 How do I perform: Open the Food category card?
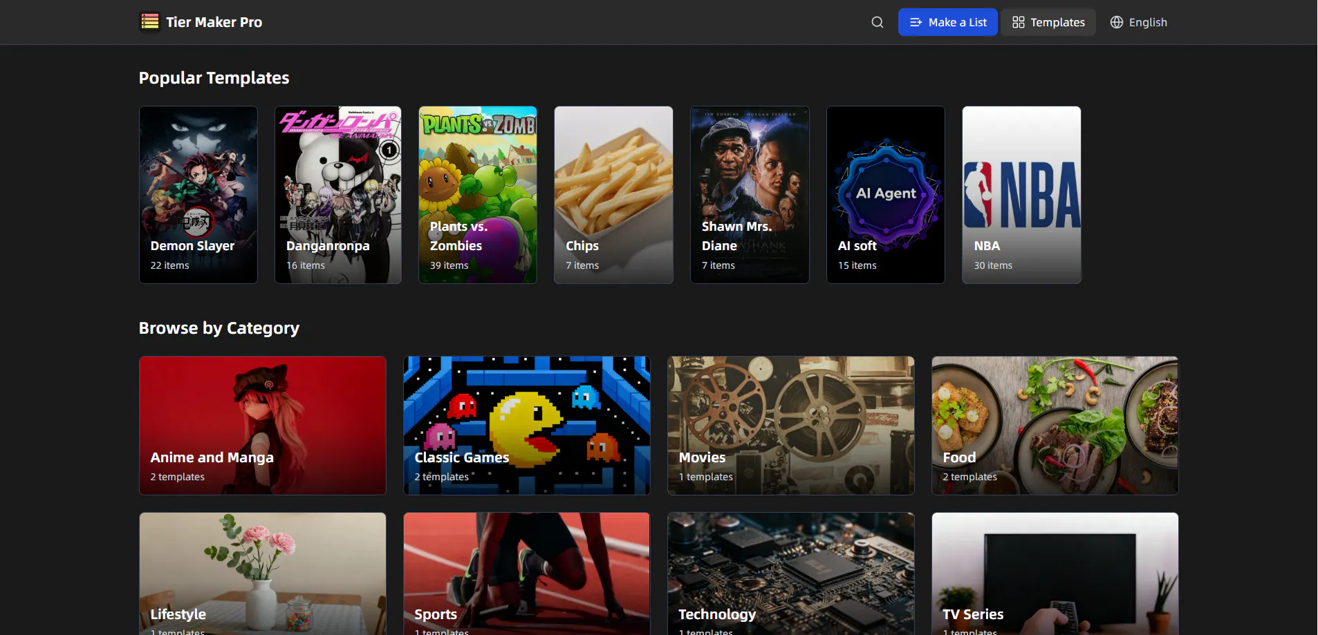coord(1055,426)
